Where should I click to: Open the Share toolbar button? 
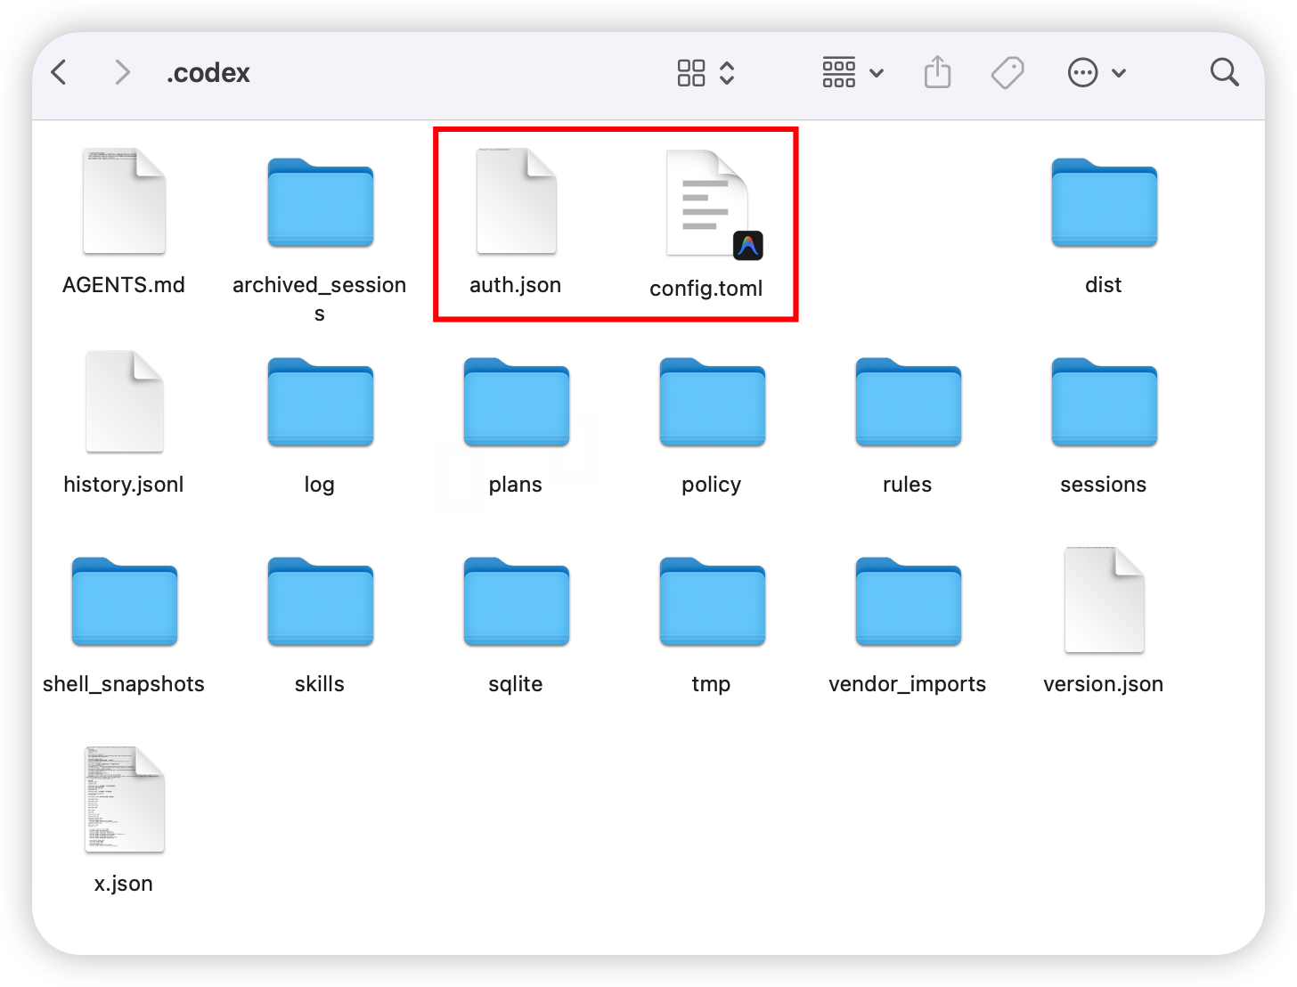click(937, 72)
